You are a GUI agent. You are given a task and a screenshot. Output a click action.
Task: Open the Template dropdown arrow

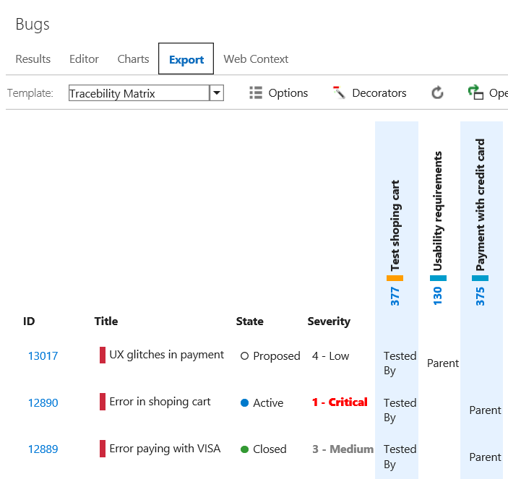pyautogui.click(x=217, y=93)
